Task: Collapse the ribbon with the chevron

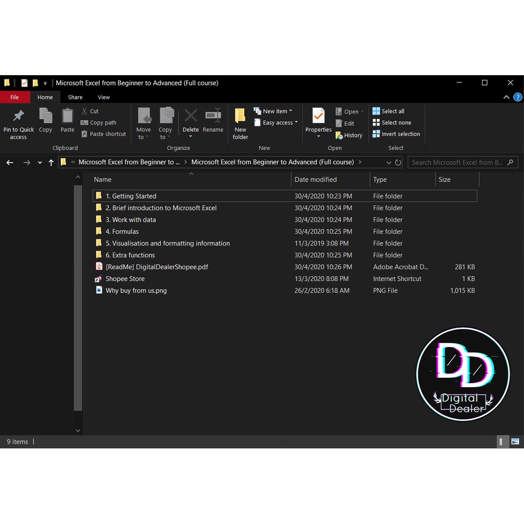Action: [506, 97]
